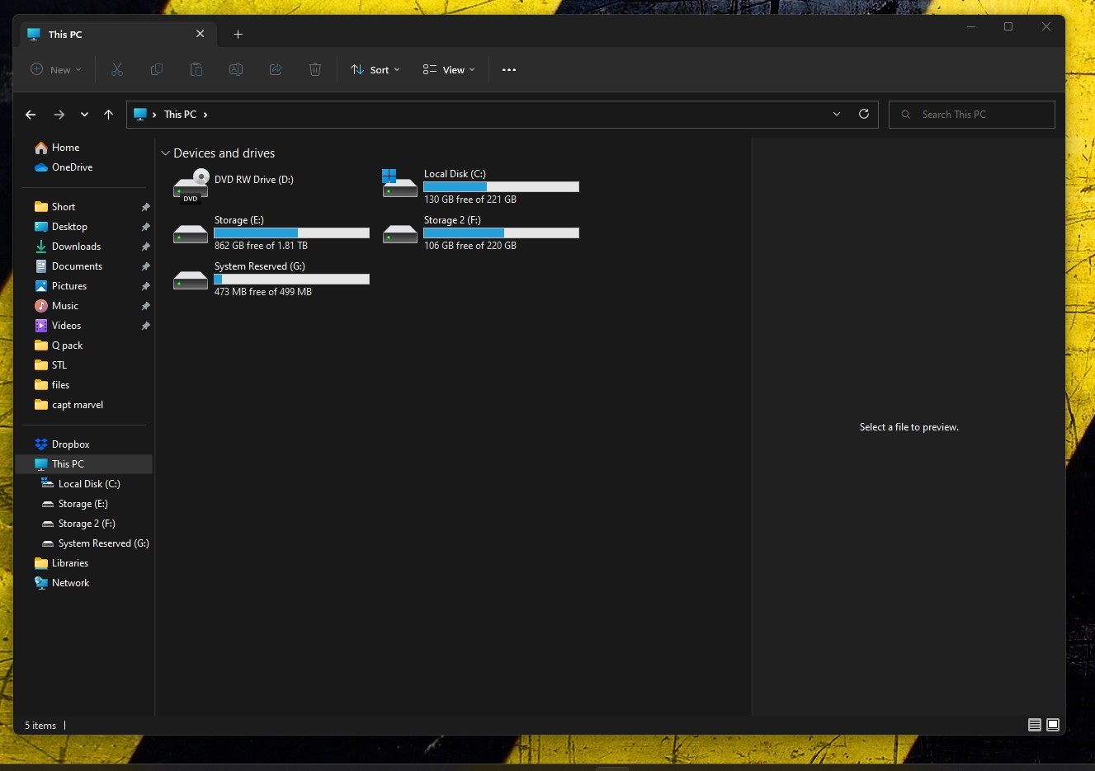Viewport: 1095px width, 771px height.
Task: Click the Paste clipboard icon
Action: (x=196, y=70)
